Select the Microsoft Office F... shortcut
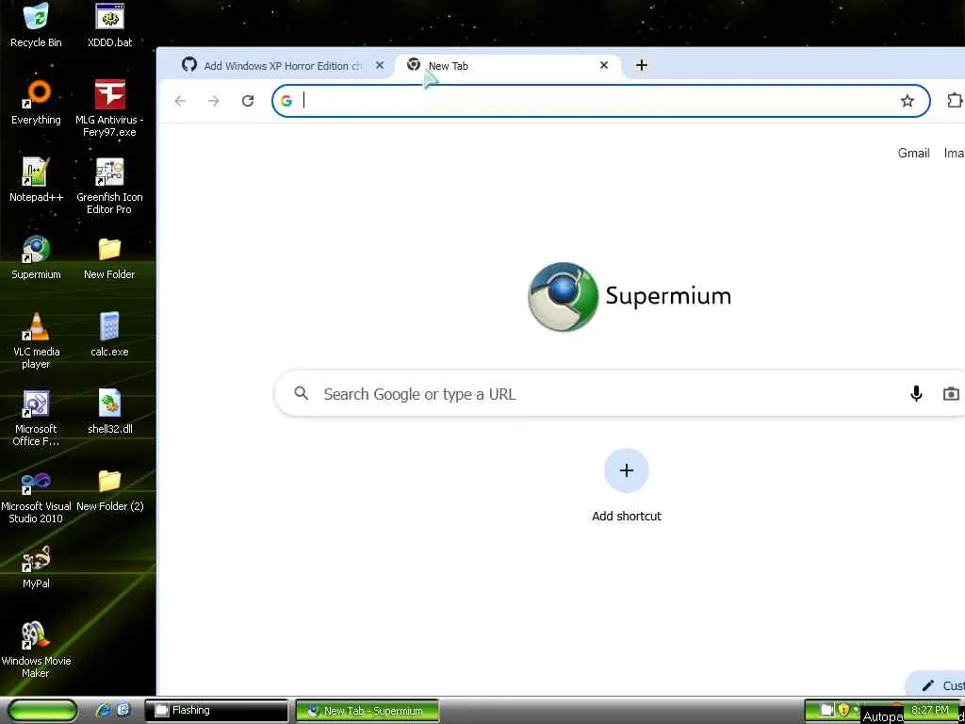 (36, 418)
